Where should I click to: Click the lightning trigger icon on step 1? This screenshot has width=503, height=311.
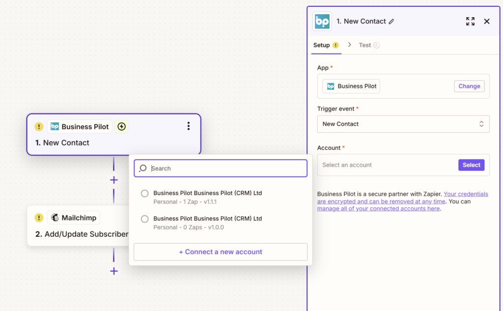[122, 127]
